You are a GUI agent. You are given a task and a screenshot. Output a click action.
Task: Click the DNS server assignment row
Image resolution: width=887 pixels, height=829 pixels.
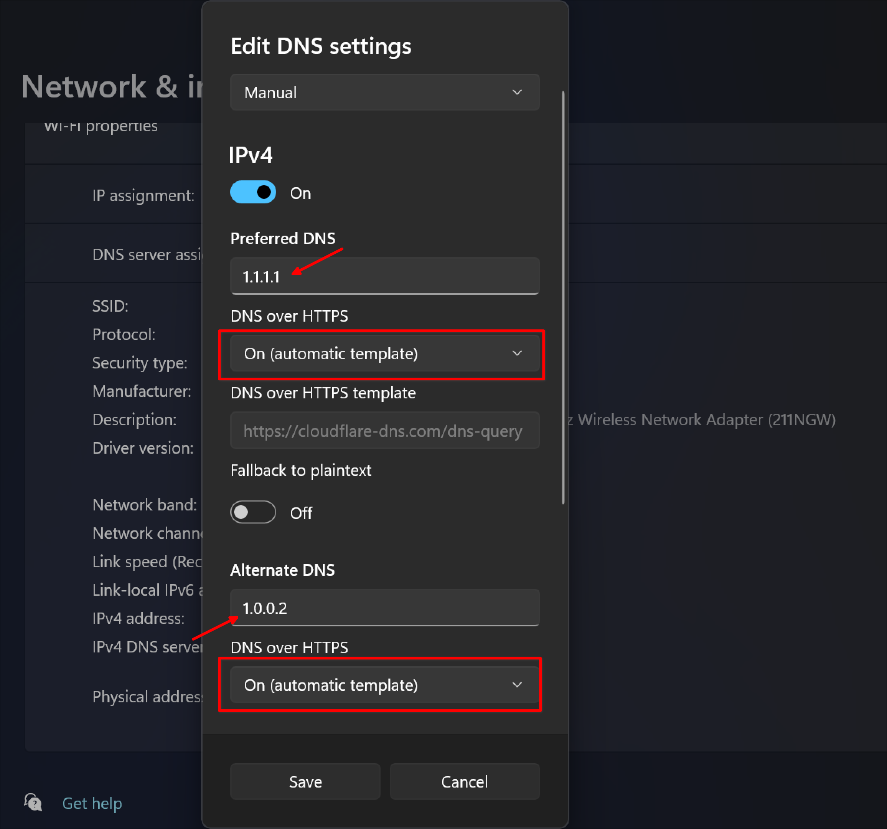click(x=113, y=254)
